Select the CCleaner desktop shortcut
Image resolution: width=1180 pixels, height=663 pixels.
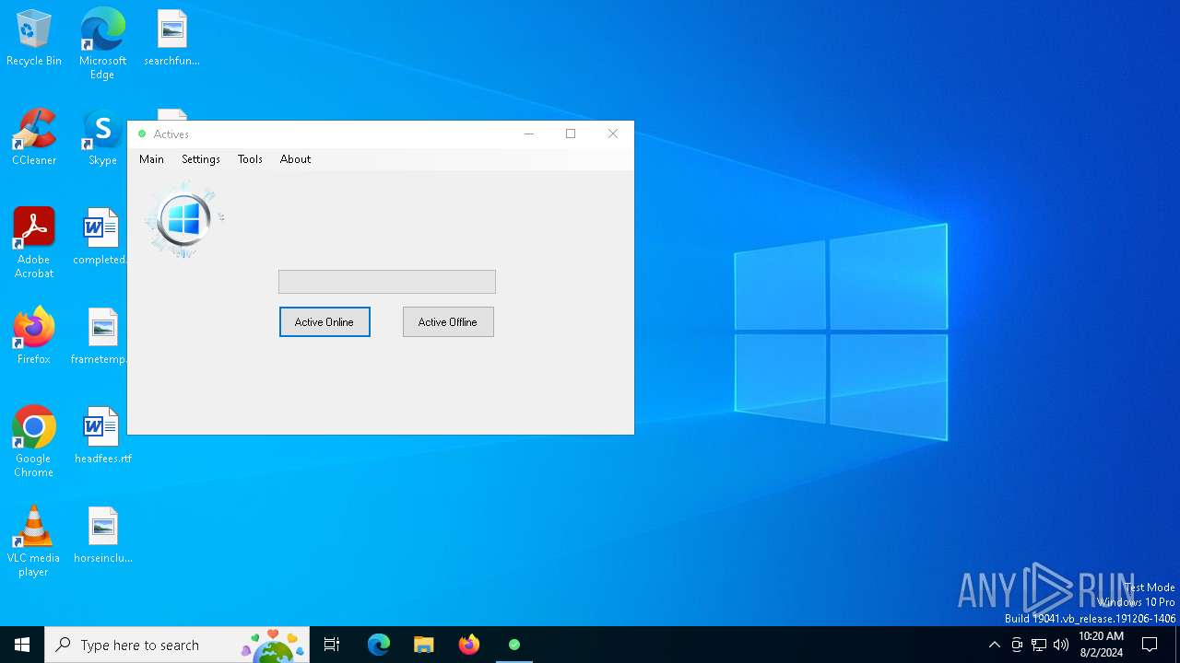[x=34, y=138]
